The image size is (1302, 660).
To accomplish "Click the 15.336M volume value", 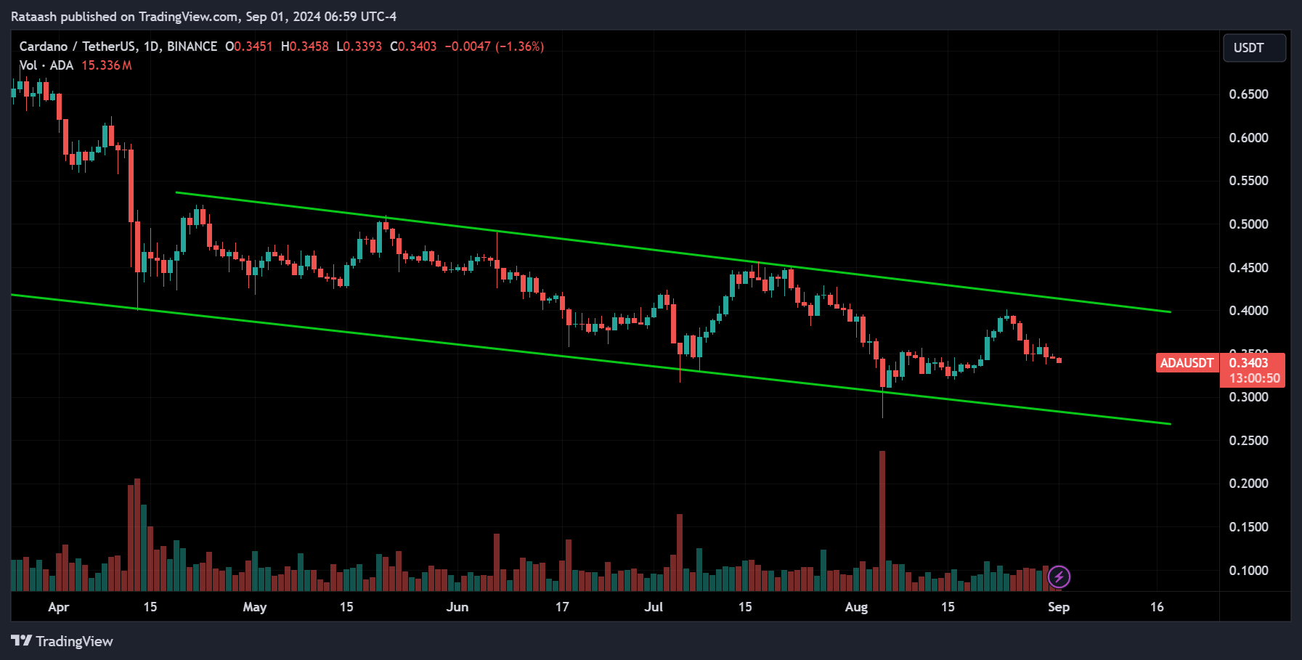I will click(x=107, y=65).
